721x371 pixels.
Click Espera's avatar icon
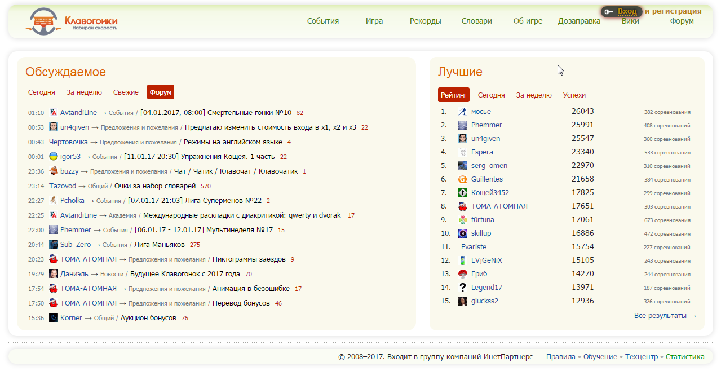click(x=463, y=152)
